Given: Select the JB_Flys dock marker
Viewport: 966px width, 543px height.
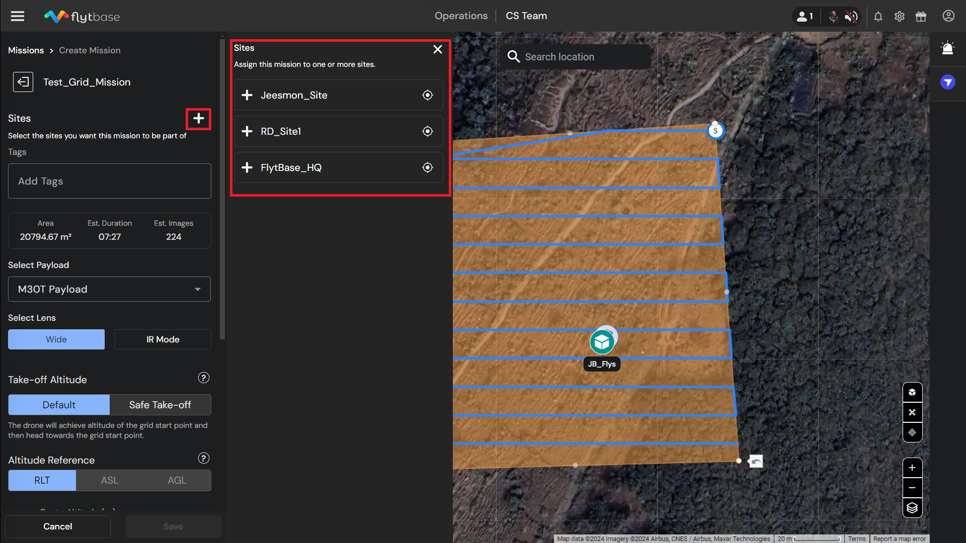Looking at the screenshot, I should (x=602, y=342).
